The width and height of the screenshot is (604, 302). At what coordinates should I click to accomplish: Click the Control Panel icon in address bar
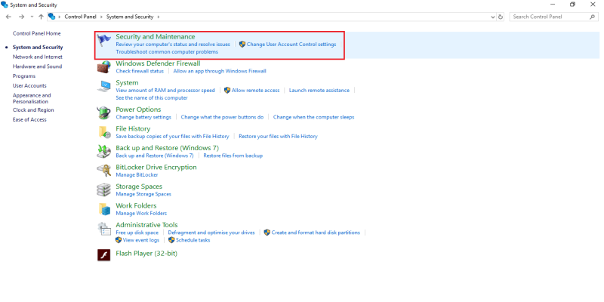click(x=51, y=17)
